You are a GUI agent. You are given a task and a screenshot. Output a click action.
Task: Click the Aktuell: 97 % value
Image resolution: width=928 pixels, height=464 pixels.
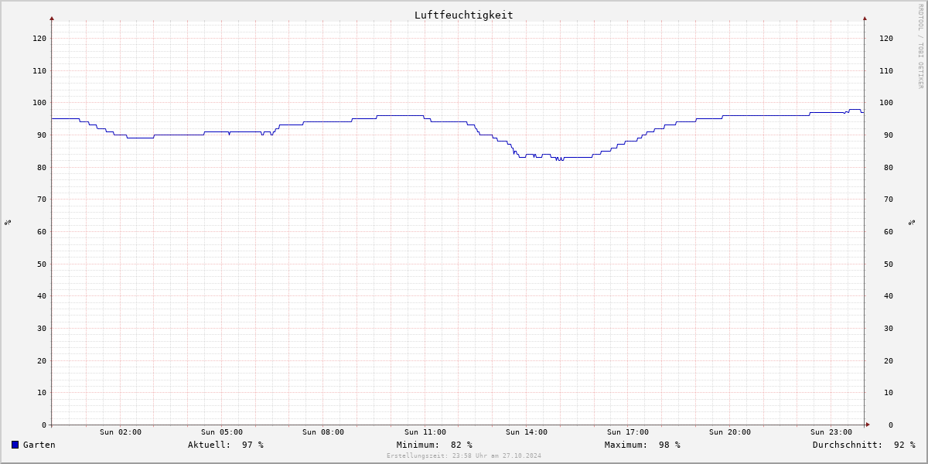[226, 445]
